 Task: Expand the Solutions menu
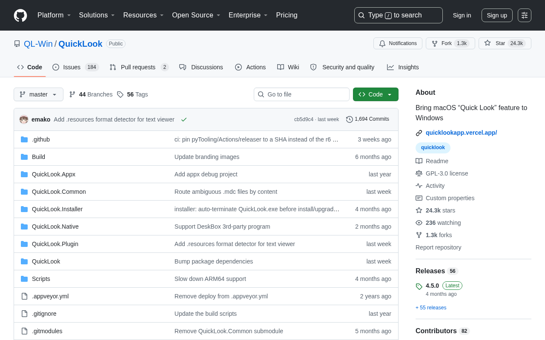coord(97,15)
